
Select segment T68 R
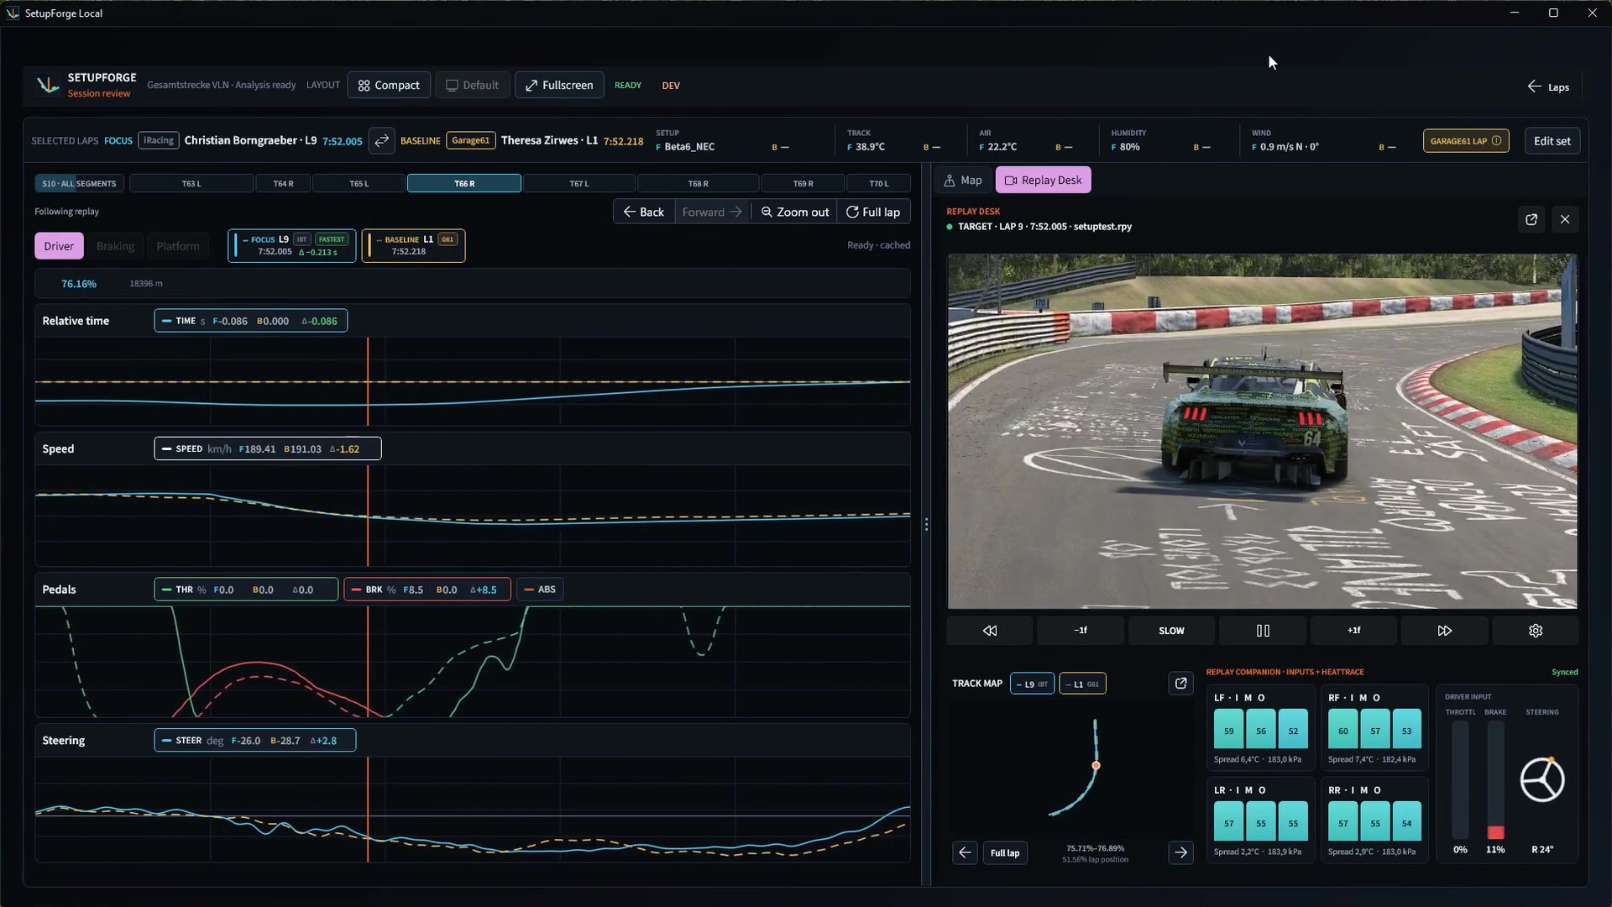tap(699, 184)
